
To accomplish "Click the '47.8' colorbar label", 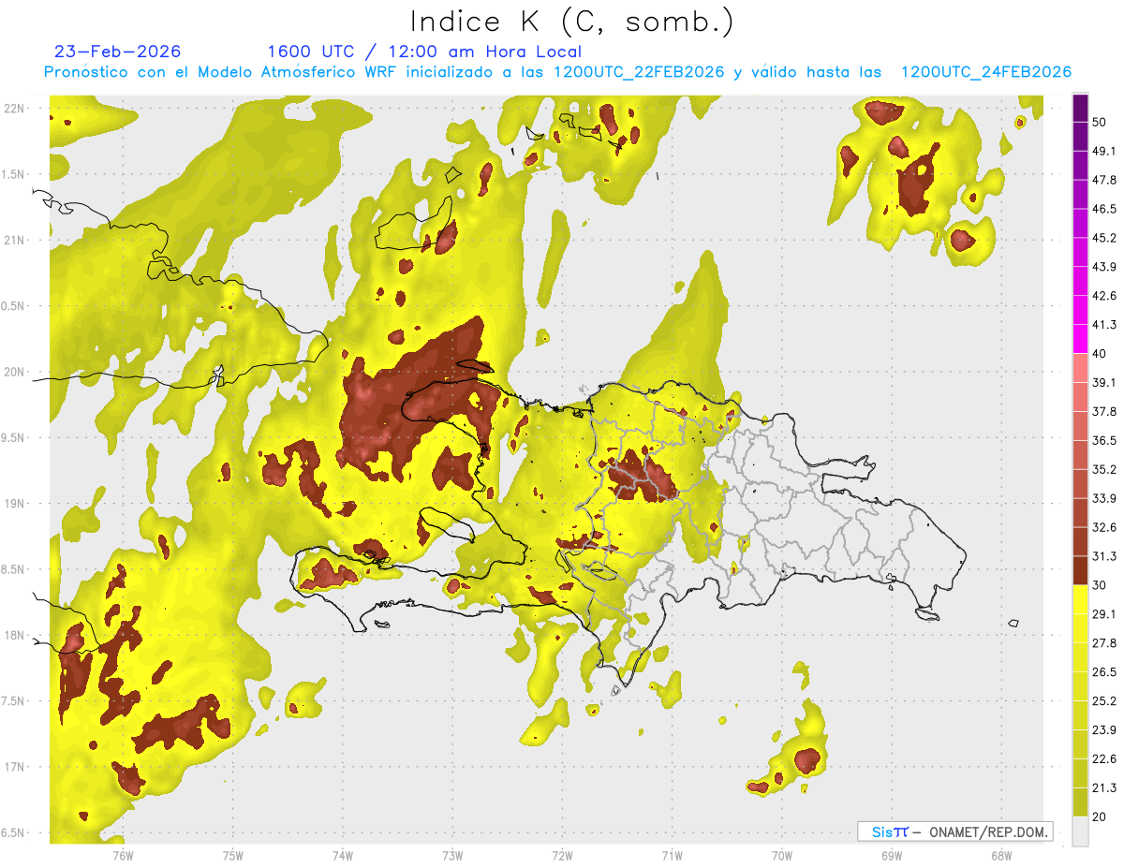I will point(1105,180).
